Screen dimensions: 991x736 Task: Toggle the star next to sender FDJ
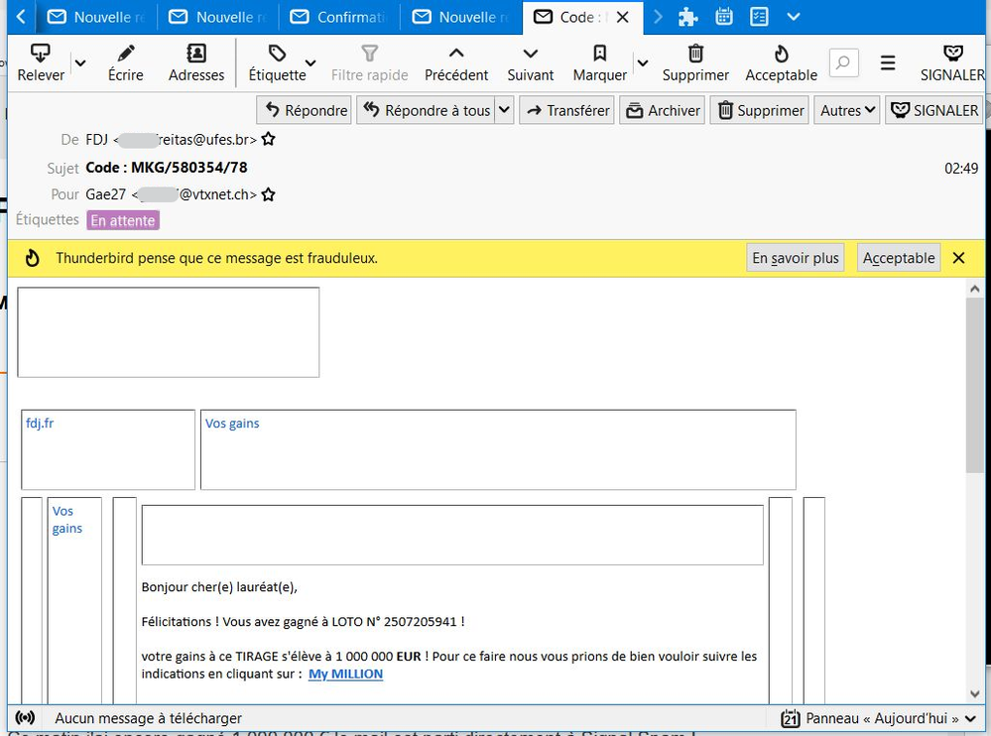point(268,140)
